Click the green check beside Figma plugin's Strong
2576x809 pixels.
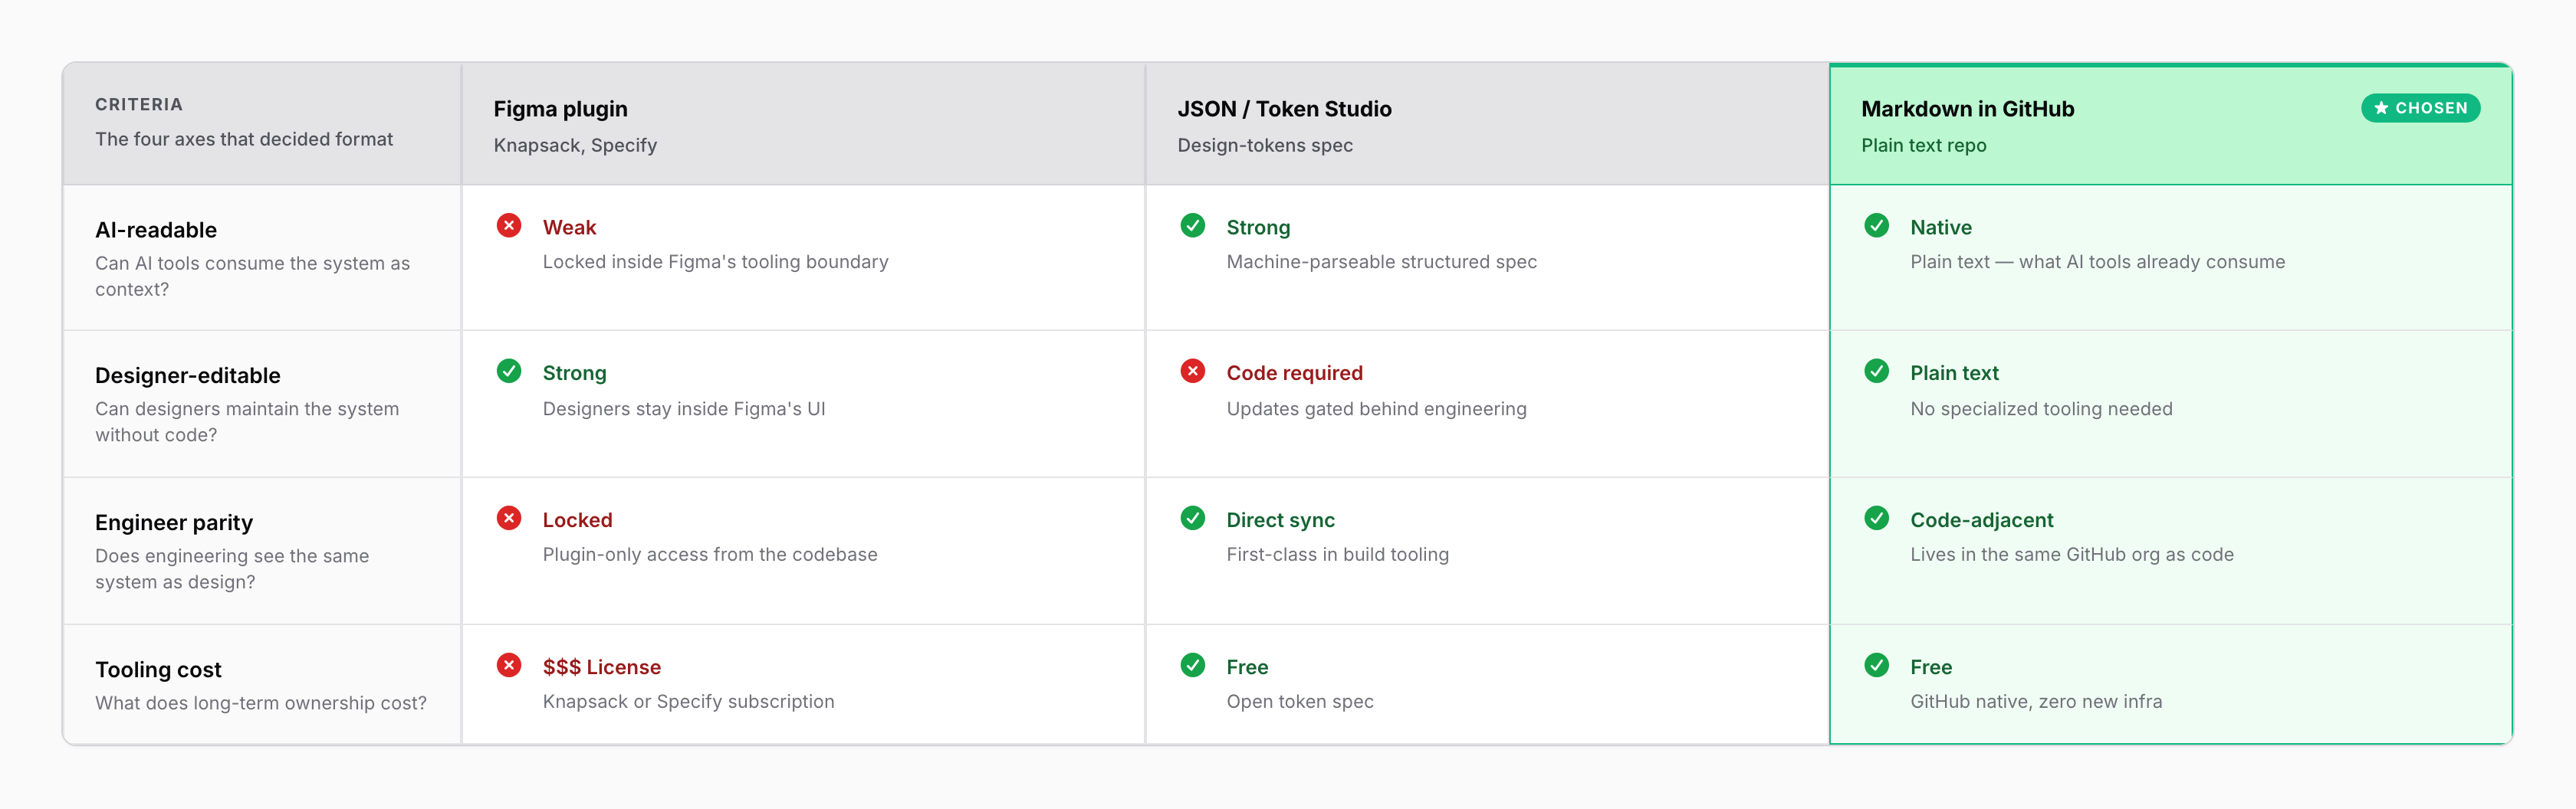pyautogui.click(x=509, y=372)
